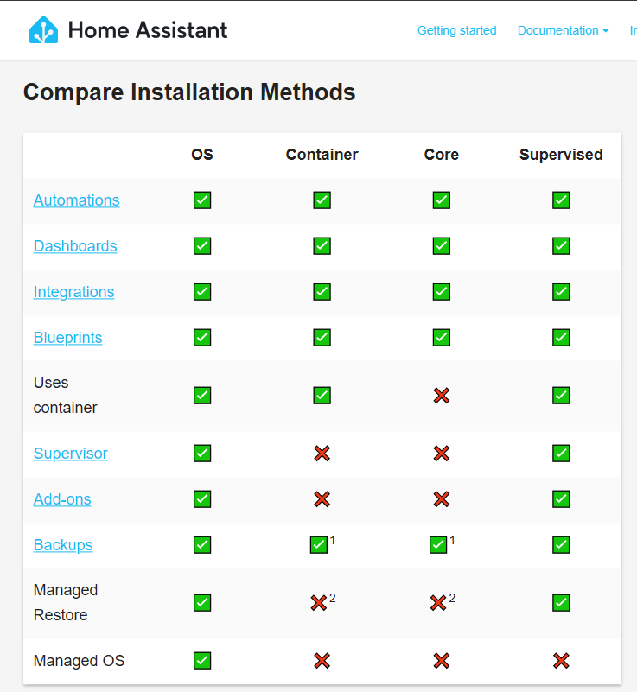Click the Home Assistant house logo icon

(43, 29)
